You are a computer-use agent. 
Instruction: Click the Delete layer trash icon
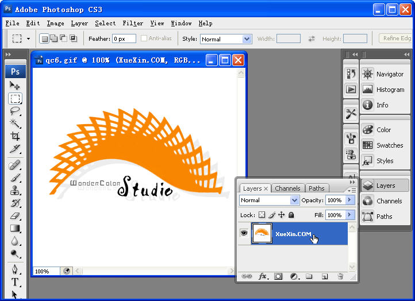coord(340,277)
